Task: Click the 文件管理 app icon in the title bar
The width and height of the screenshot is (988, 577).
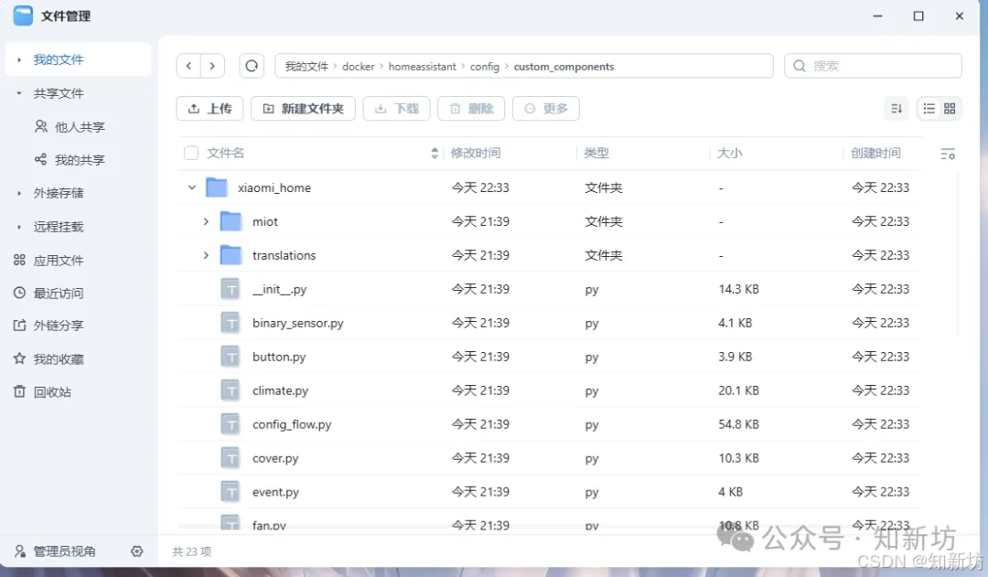Action: pos(23,16)
